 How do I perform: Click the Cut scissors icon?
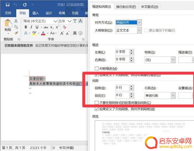pyautogui.click(x=16, y=21)
